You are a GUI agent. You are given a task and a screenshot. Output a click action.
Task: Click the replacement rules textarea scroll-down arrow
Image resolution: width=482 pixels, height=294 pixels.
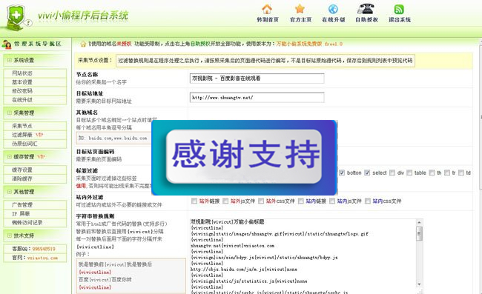(x=419, y=284)
